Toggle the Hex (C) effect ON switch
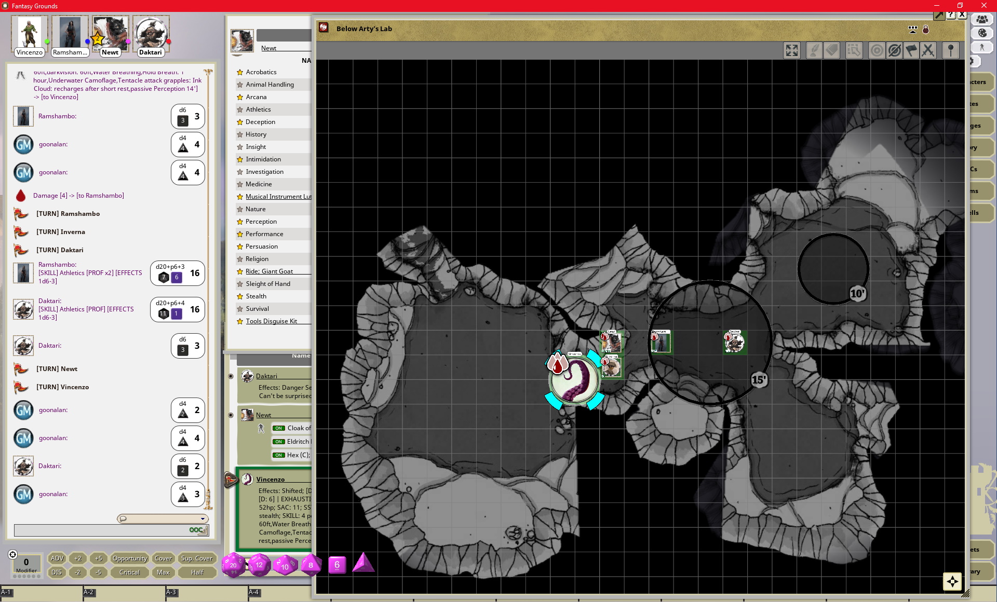Screen dimensions: 997x602 point(279,455)
